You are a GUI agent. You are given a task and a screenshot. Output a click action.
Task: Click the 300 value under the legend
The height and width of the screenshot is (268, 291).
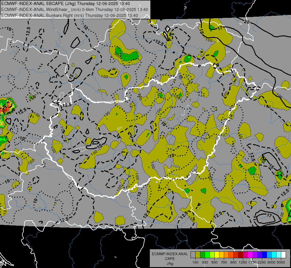pos(205,262)
